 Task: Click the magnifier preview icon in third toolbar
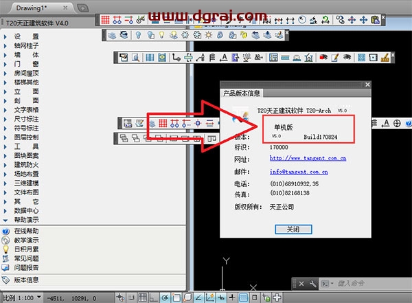pos(136,58)
